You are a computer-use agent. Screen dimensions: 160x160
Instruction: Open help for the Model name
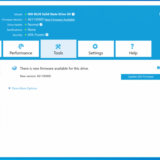coord(73,14)
